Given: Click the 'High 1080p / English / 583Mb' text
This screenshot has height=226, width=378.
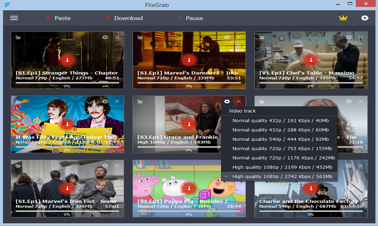Looking at the screenshot, I should tap(174, 142).
